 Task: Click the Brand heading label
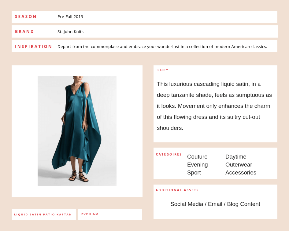click(25, 32)
